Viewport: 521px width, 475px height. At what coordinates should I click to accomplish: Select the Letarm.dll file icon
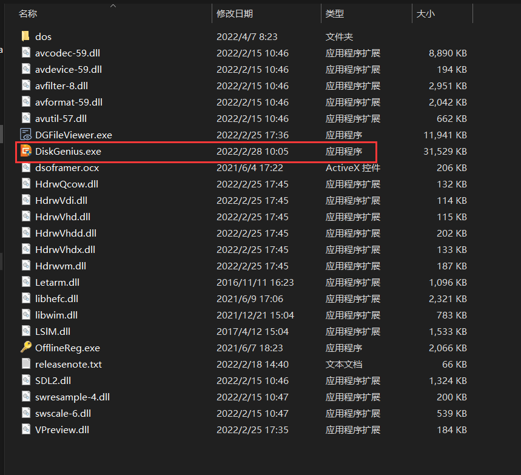click(x=26, y=282)
